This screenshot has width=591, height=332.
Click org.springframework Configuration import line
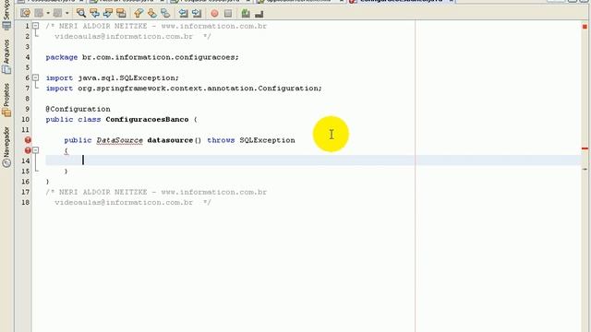[184, 89]
